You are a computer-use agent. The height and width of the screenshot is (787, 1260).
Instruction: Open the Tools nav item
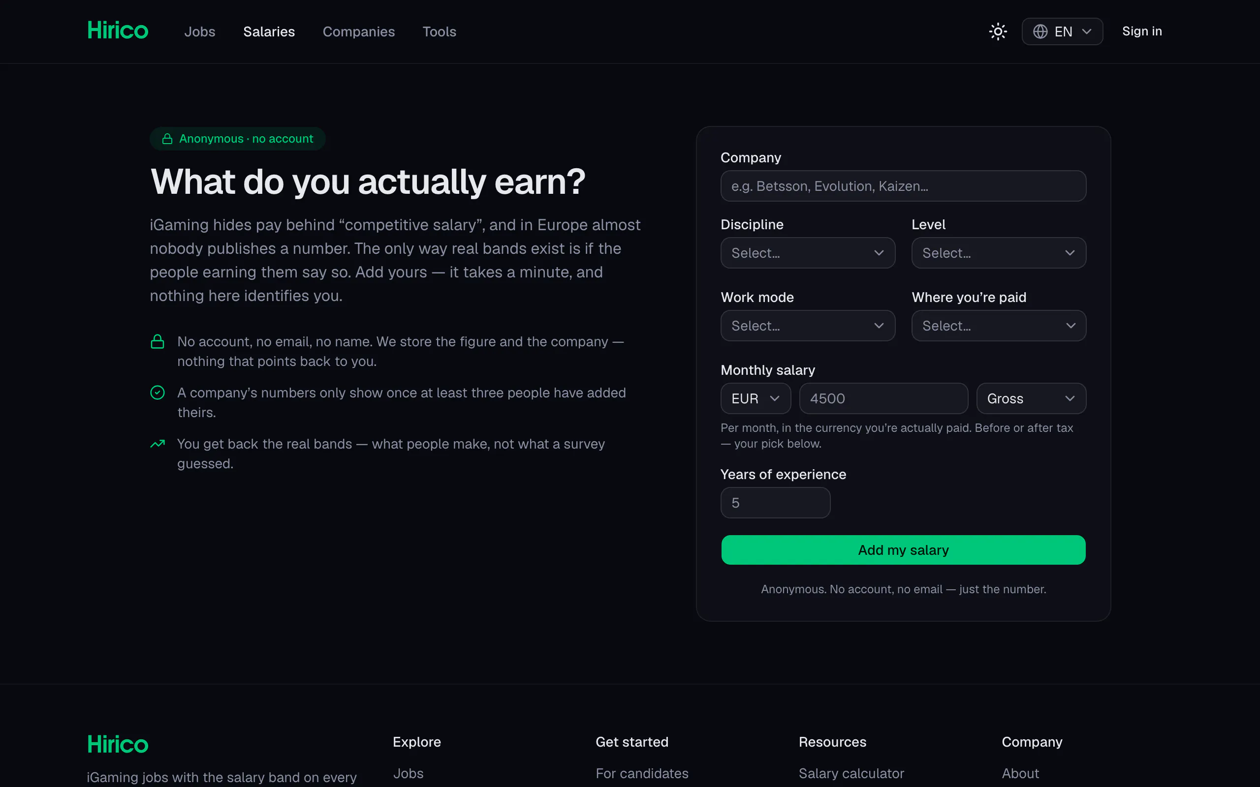click(x=440, y=32)
